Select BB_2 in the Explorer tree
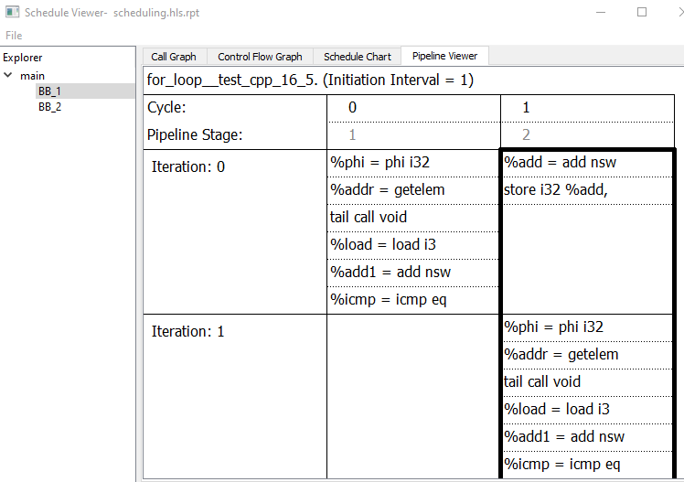This screenshot has width=684, height=482. (x=49, y=106)
